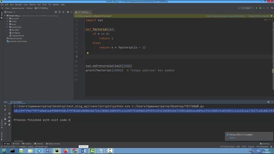Screen dimensions: 274x154
Task: Toggle scroll to end in Run console
Action: pos(9,117)
